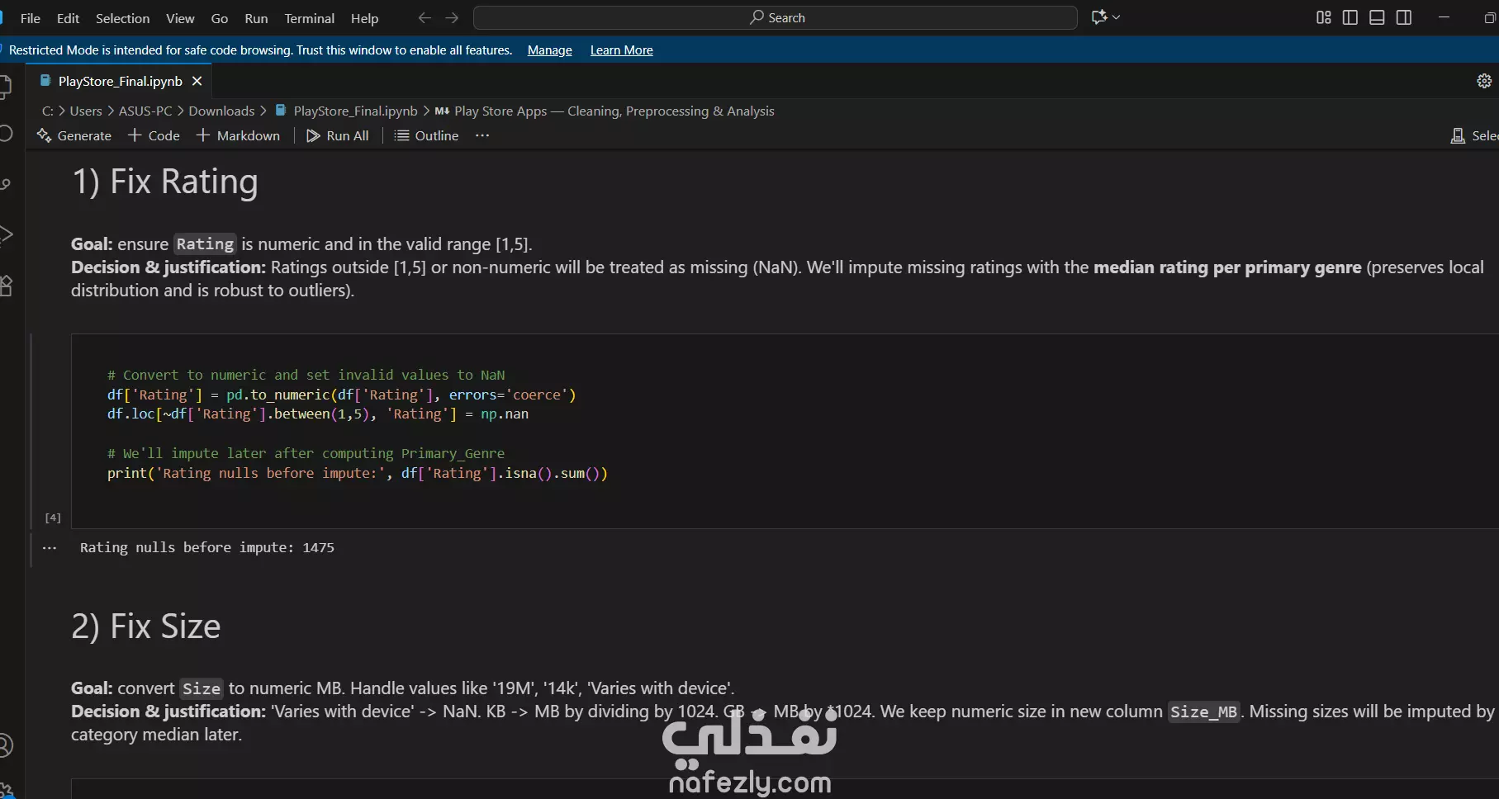1499x799 pixels.
Task: Open the notebook Outline
Action: point(427,135)
